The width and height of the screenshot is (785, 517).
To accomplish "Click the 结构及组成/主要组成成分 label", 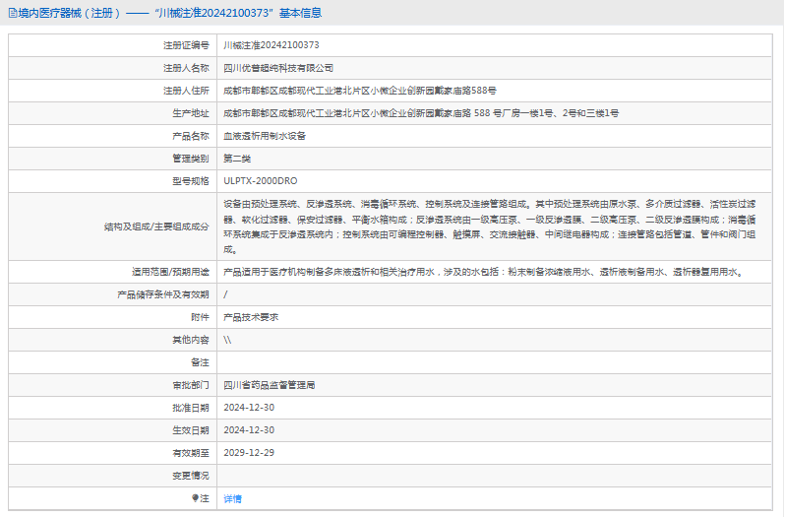I will pos(156,226).
